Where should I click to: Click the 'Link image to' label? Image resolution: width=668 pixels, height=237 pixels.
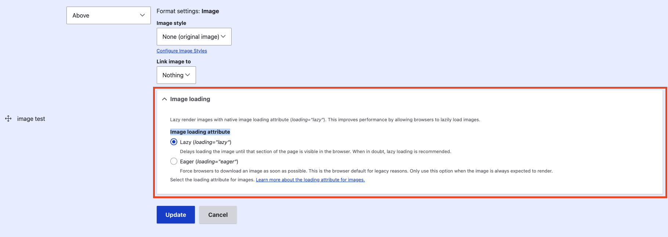tap(174, 62)
